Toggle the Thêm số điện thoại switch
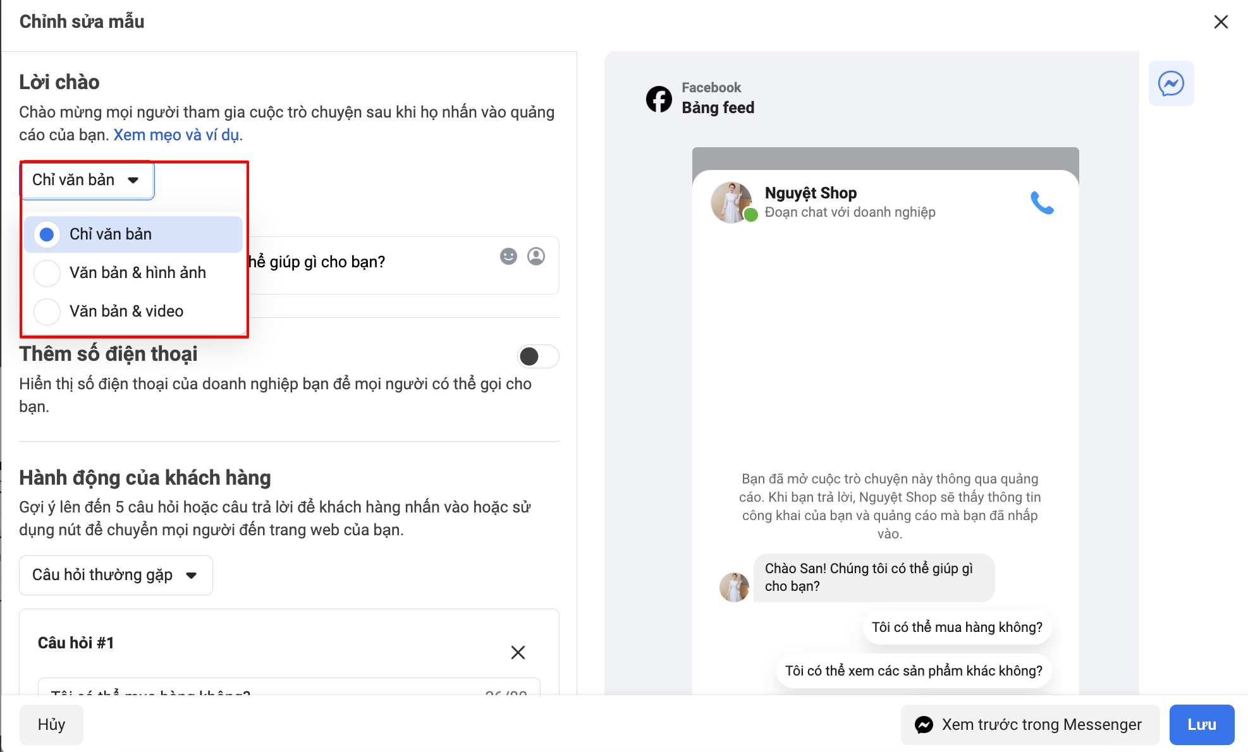 pyautogui.click(x=538, y=356)
